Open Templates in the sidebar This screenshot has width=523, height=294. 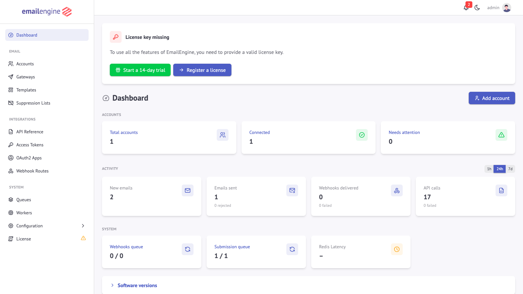point(47,90)
